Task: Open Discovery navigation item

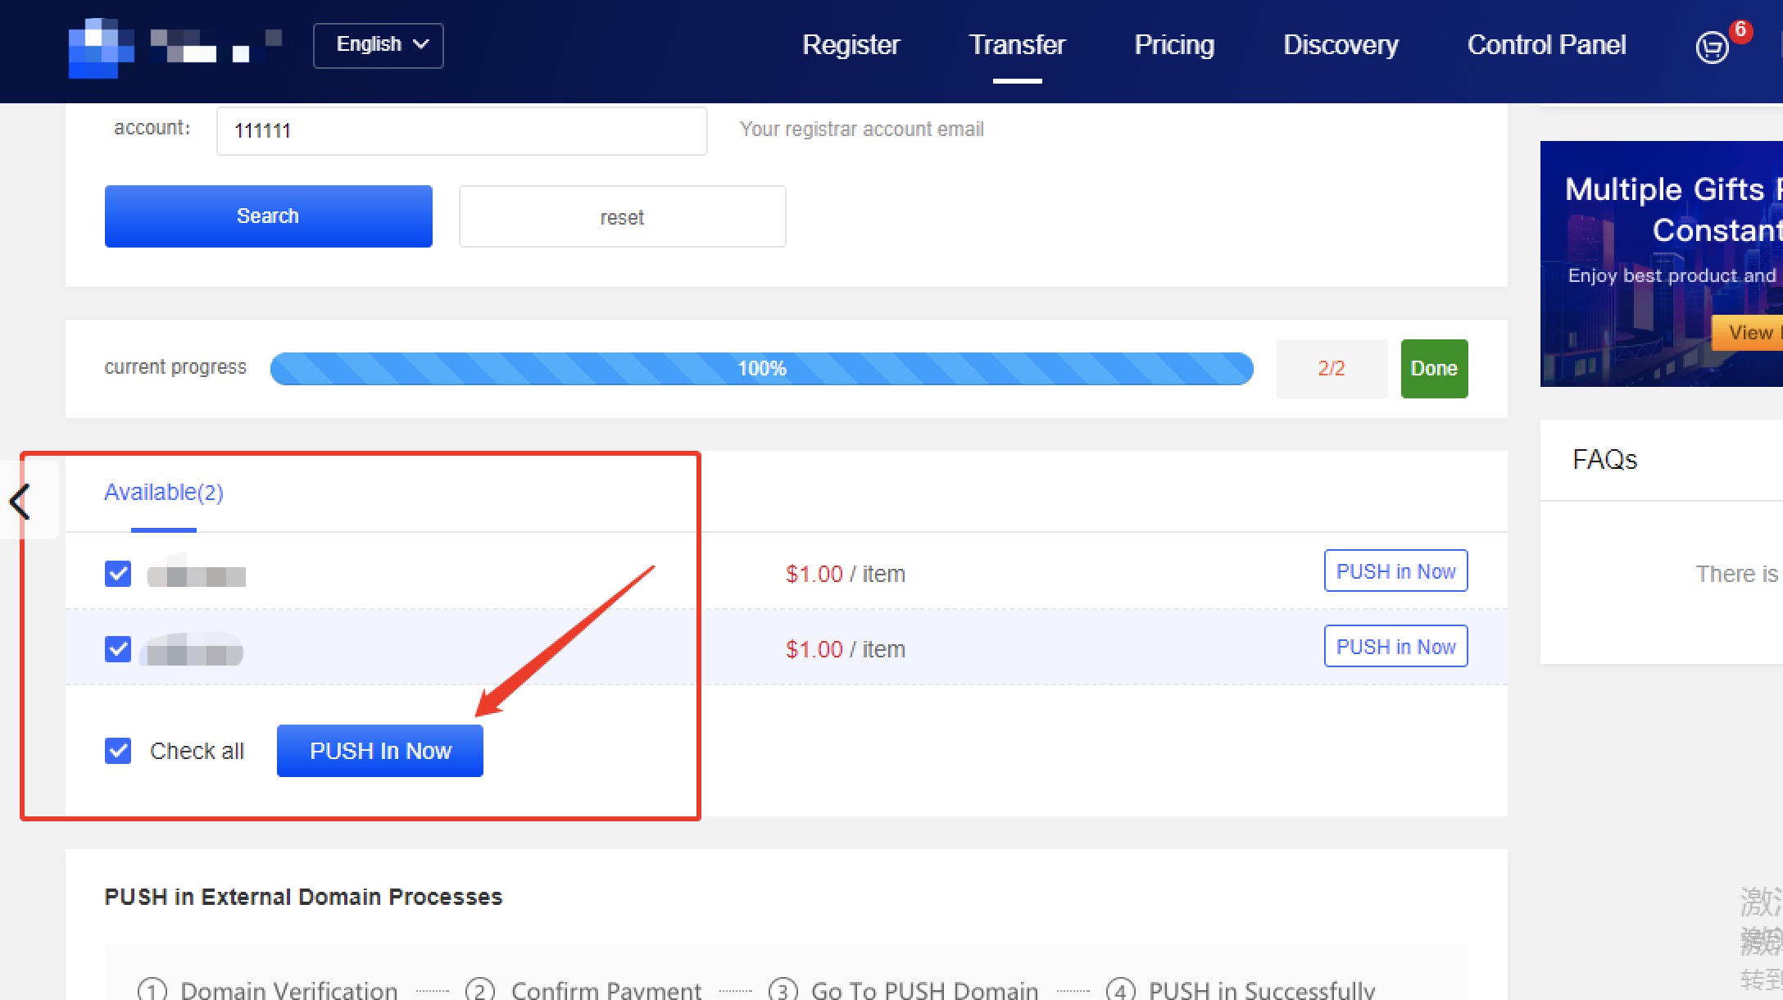Action: point(1341,45)
